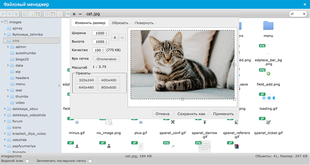This screenshot has width=310, height=165.
Task: Open the menu folder icon in file pane
Action: (268, 26)
